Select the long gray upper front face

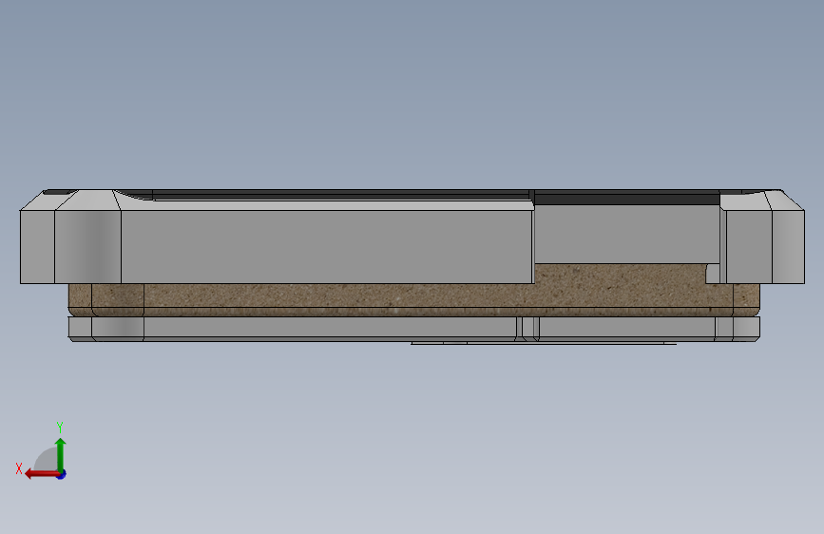[327, 246]
